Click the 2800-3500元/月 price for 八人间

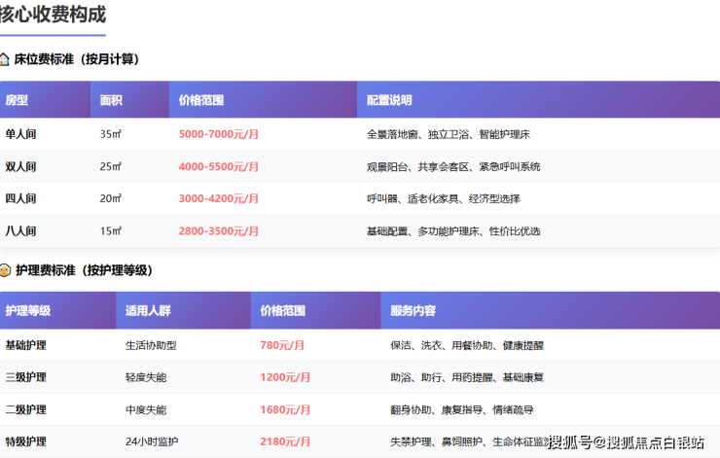pyautogui.click(x=219, y=231)
